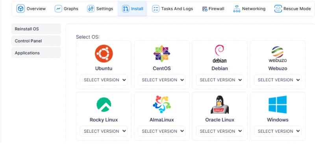
Task: Select Reinstall OS in sidebar
Action: (36, 29)
